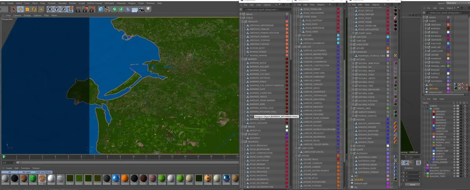Open the Edit Render Settings icon

(x=92, y=9)
